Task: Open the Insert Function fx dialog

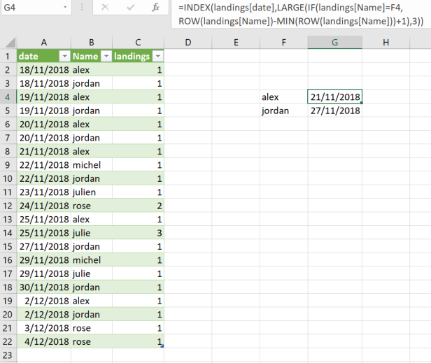Action: click(x=155, y=7)
